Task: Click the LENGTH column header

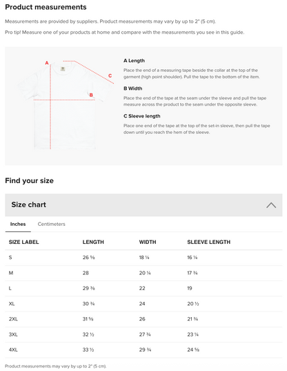Action: tap(93, 242)
